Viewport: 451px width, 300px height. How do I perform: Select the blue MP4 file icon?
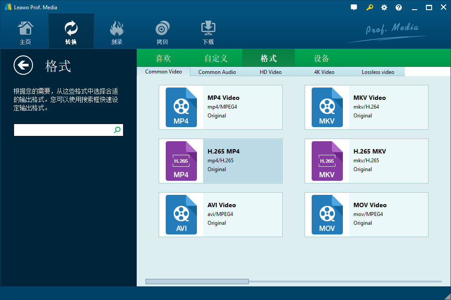pos(181,107)
